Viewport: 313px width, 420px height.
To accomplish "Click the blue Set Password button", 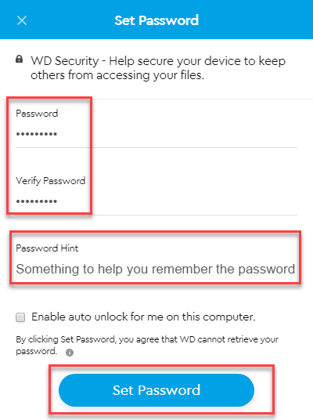I will (156, 390).
